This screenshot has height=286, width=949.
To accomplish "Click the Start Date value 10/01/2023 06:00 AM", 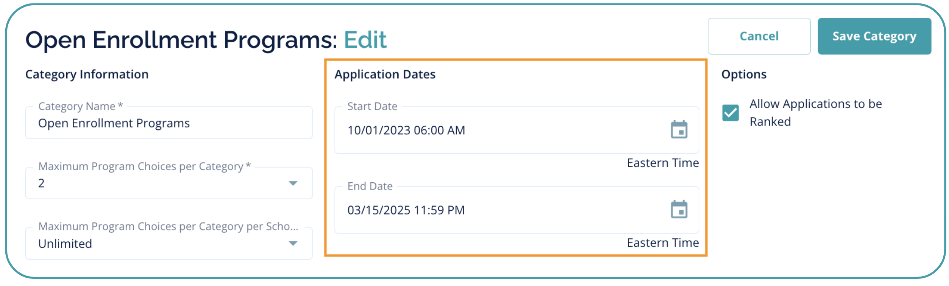I will (x=406, y=130).
